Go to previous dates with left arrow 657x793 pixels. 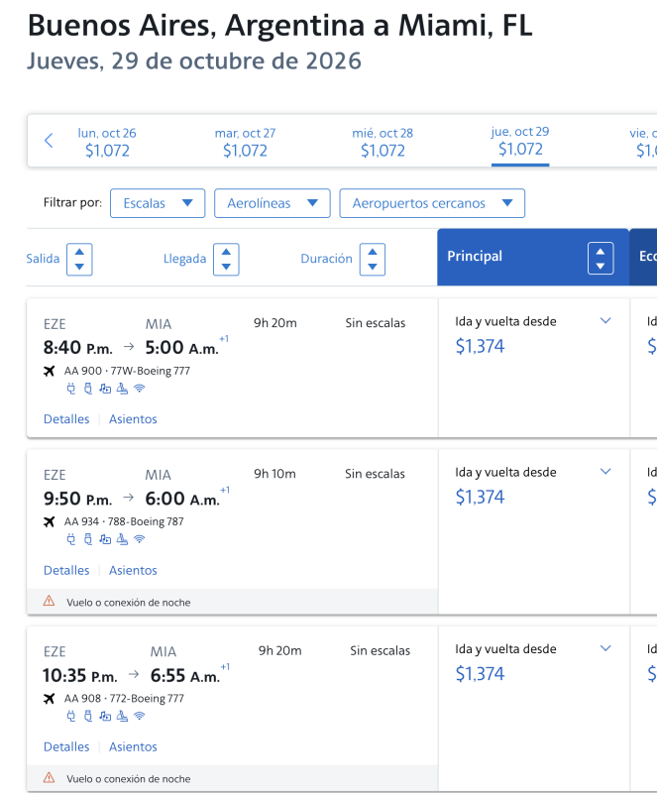pyautogui.click(x=49, y=141)
